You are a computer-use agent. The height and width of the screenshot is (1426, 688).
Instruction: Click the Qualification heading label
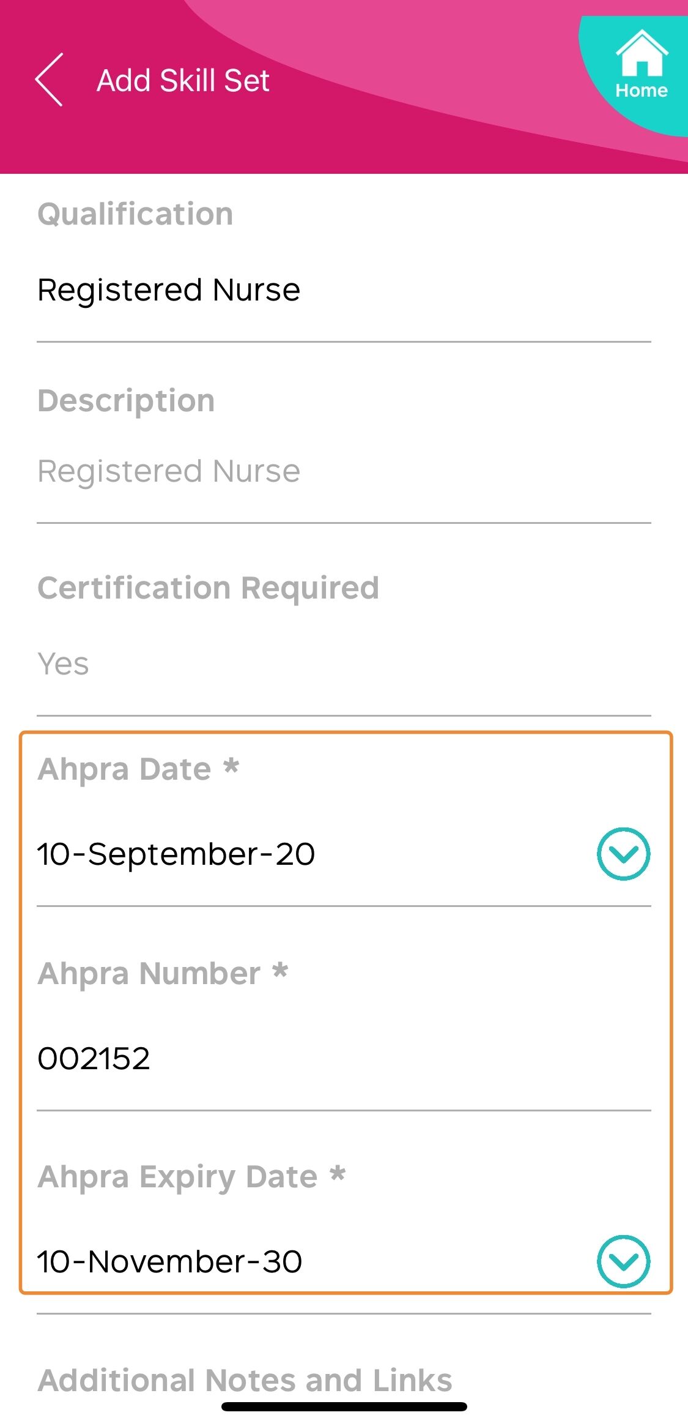tap(135, 215)
